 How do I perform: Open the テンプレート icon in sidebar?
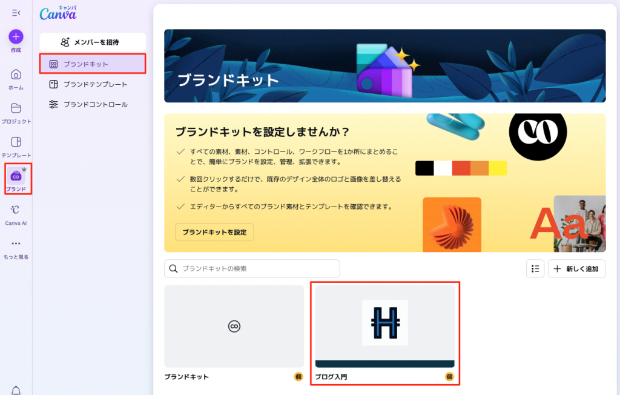click(16, 142)
